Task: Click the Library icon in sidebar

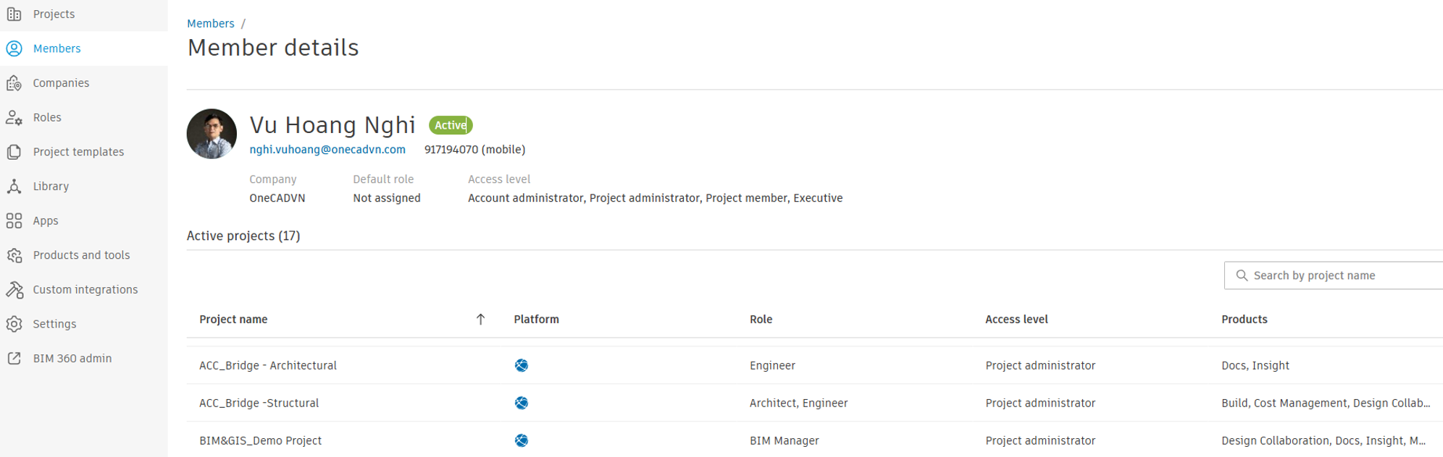Action: 14,187
